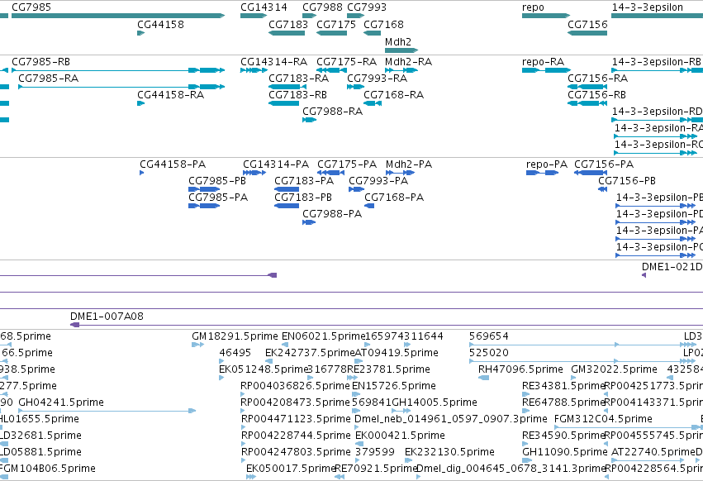
Task: Select the CG14314 gene feature
Action: (x=254, y=16)
